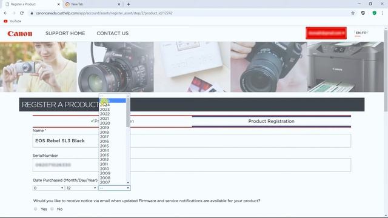Click the SerialNumber input field
The height and width of the screenshot is (218, 388).
[x=192, y=165]
